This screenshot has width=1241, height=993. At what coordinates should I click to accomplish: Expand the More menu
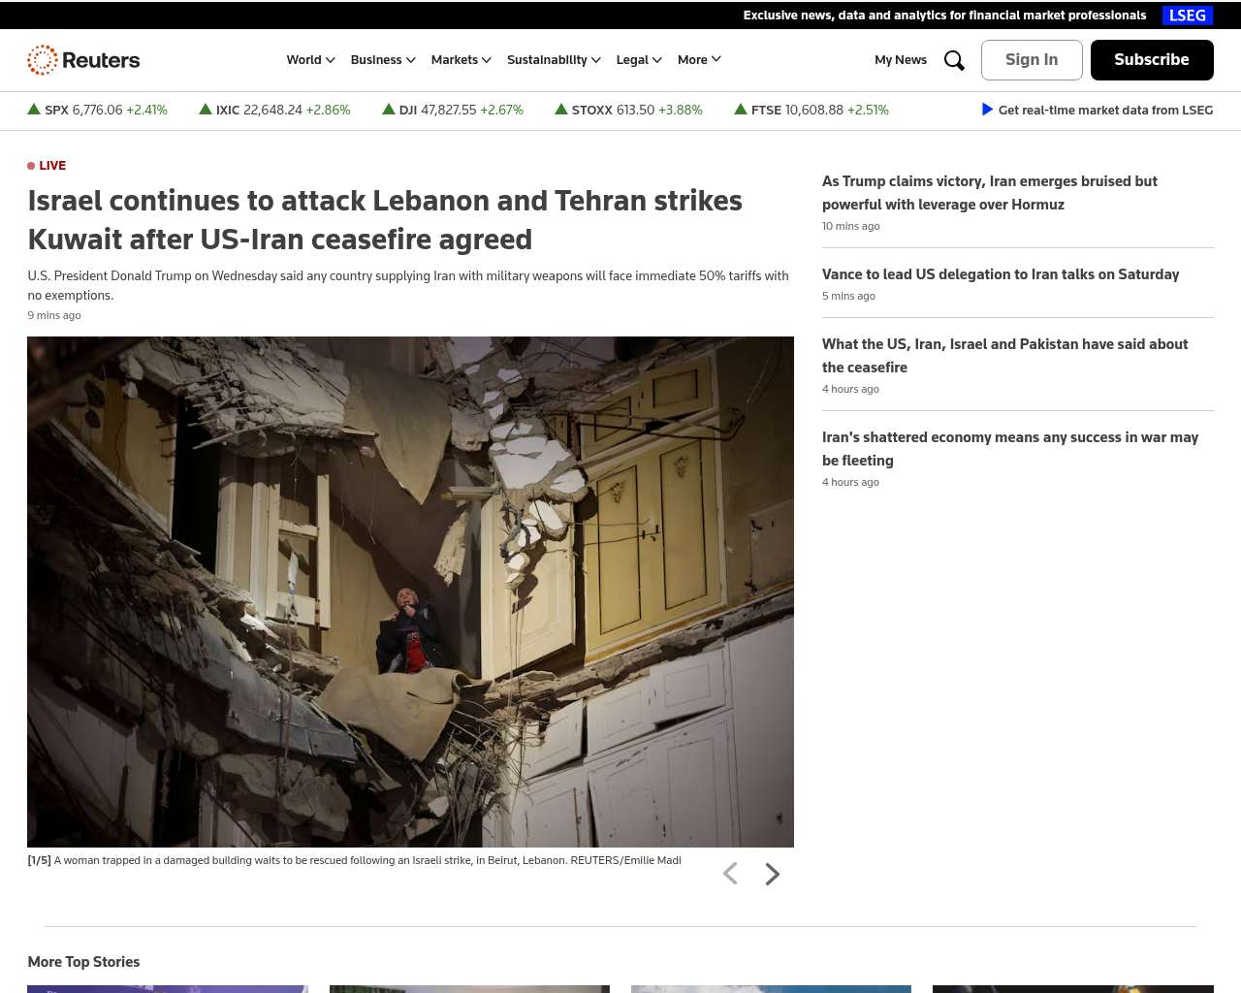tap(699, 60)
